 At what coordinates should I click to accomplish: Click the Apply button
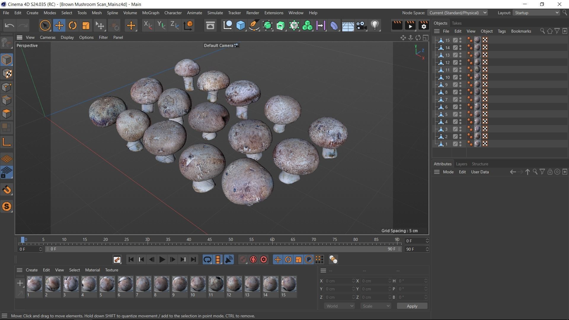[412, 306]
